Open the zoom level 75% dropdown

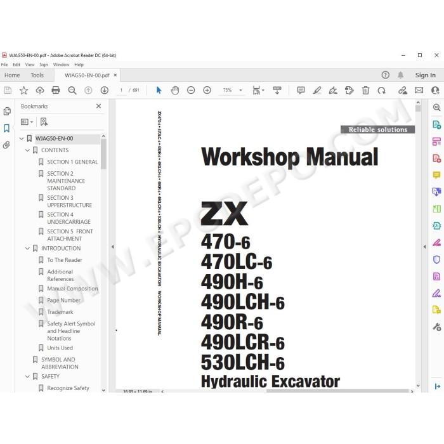240,90
